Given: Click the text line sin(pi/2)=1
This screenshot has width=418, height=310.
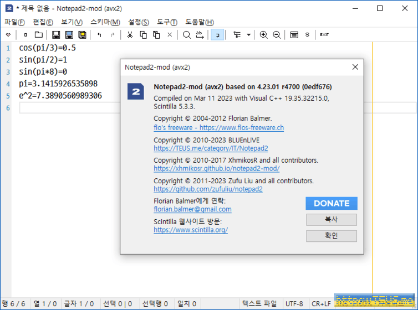Looking at the screenshot, I should 43,60.
